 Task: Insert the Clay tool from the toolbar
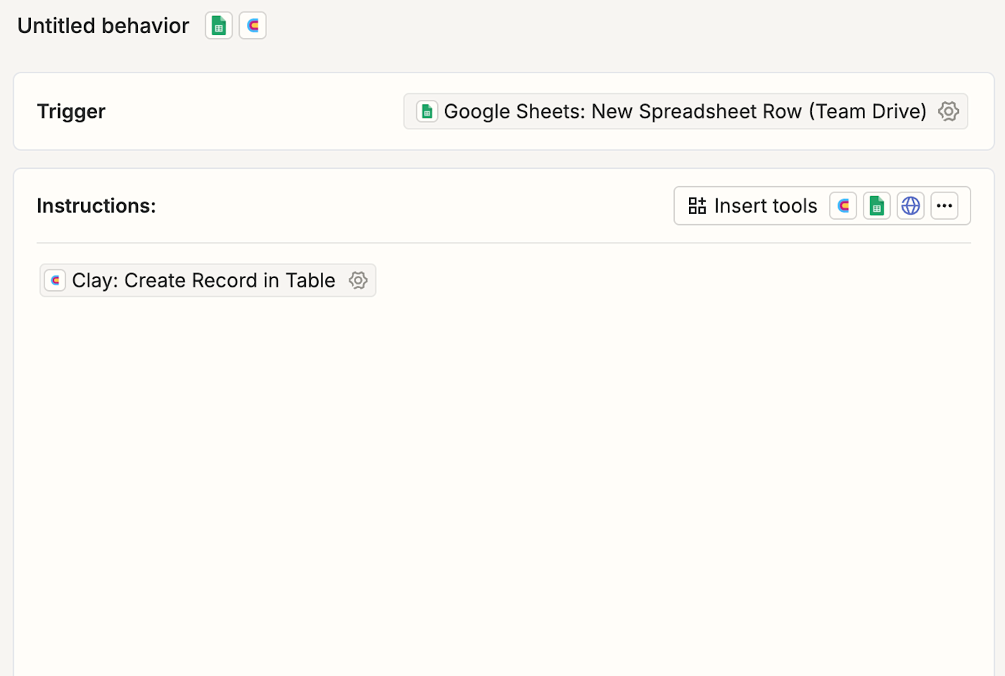843,206
